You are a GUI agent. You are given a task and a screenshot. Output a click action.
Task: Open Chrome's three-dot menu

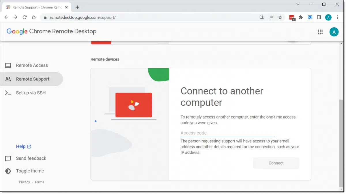[337, 17]
